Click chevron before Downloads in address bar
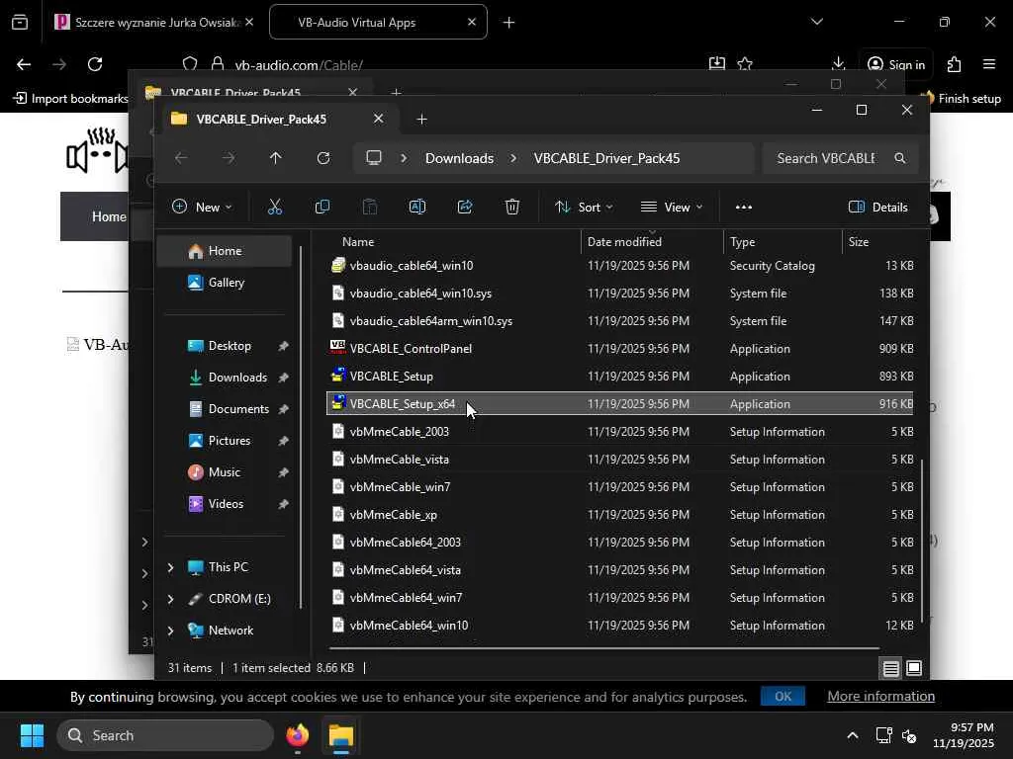Image resolution: width=1013 pixels, height=759 pixels. click(x=404, y=158)
